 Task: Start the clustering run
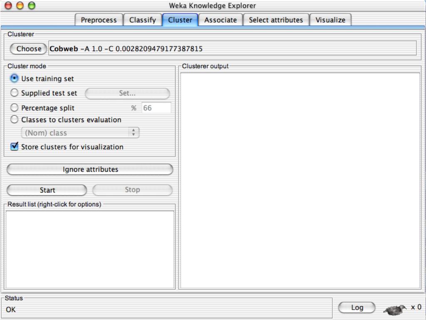pyautogui.click(x=47, y=190)
